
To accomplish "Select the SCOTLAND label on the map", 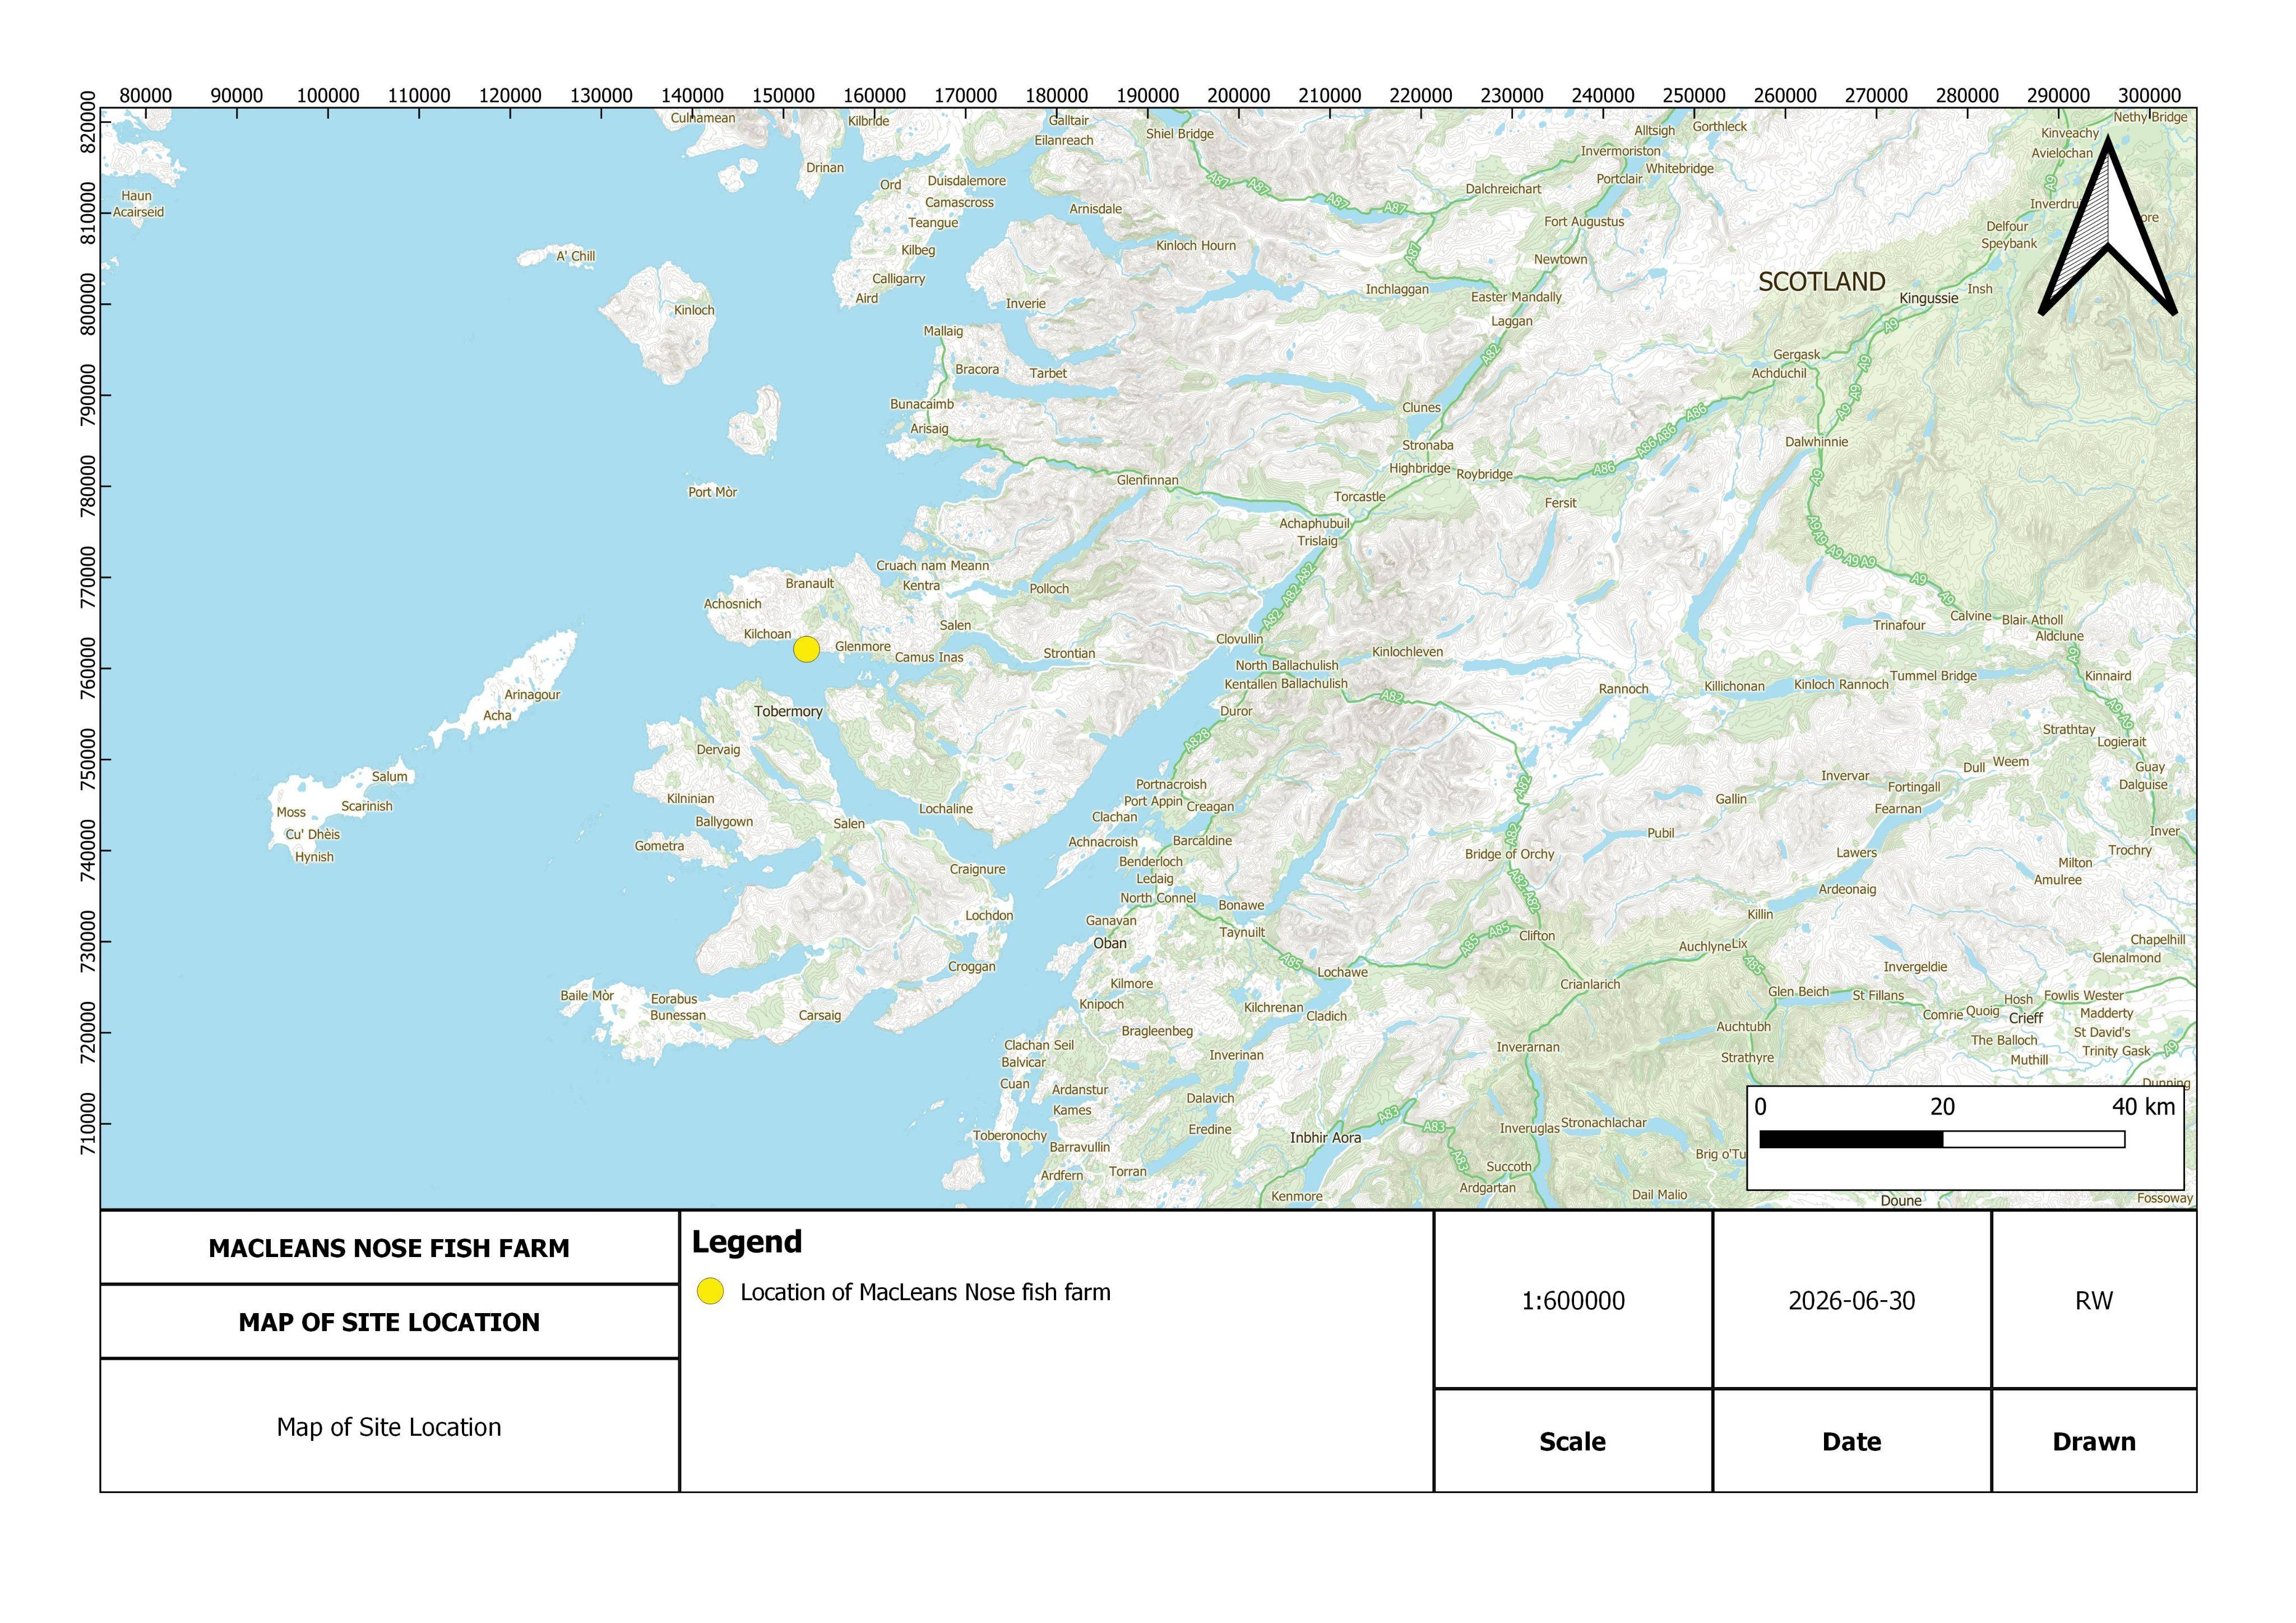I will point(1821,282).
